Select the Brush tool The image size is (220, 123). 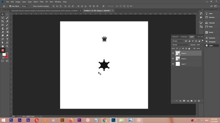pyautogui.click(x=7, y=25)
